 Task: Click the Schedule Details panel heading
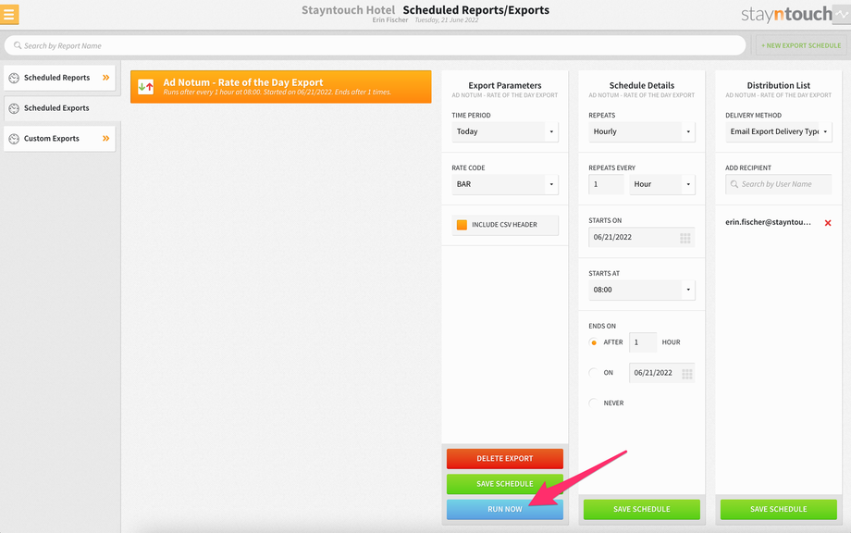642,86
